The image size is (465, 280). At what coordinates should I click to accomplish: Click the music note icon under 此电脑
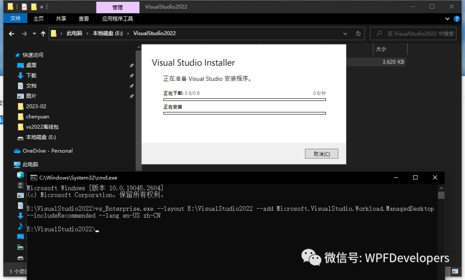coord(21,226)
